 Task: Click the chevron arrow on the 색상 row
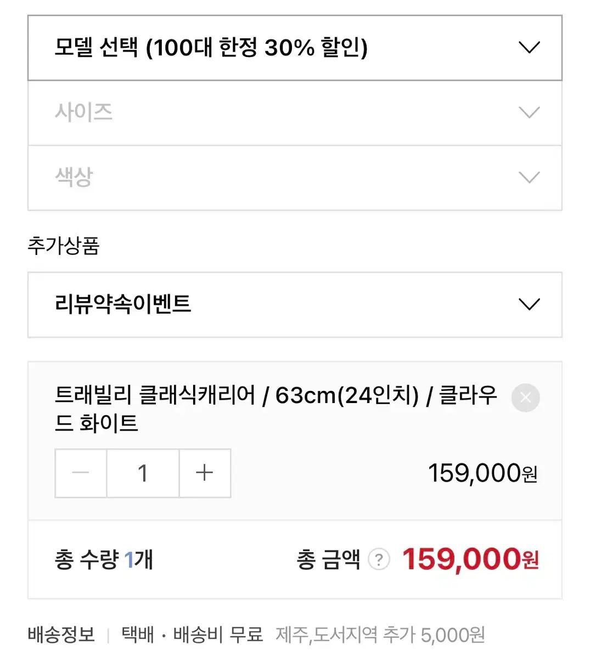pyautogui.click(x=529, y=177)
